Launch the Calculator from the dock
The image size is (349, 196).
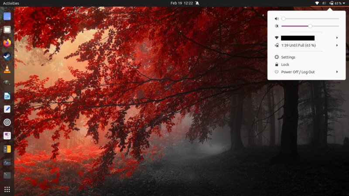point(7,149)
